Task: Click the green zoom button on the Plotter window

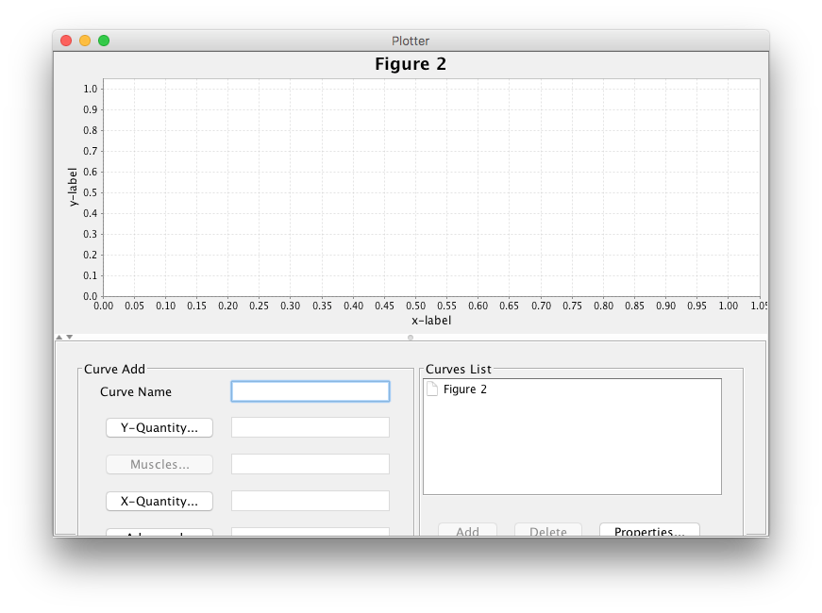Action: (x=104, y=41)
